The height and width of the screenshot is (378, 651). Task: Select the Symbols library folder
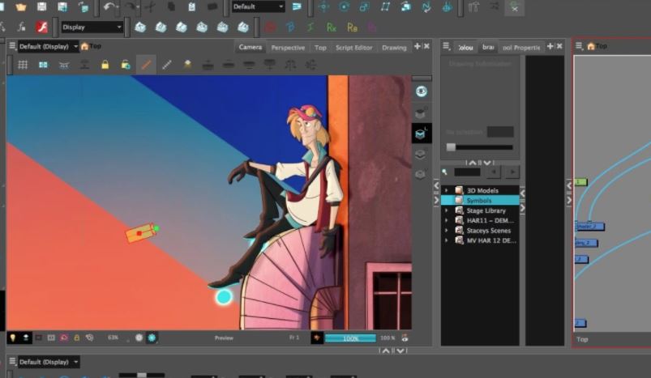[x=478, y=200]
